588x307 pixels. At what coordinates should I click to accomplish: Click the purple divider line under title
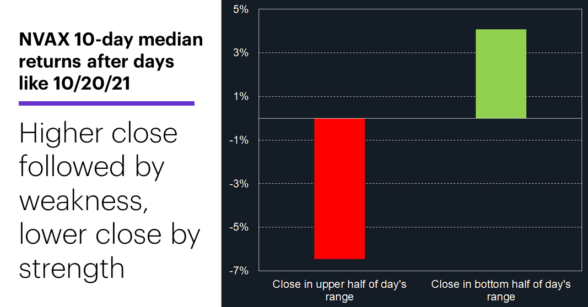[x=106, y=103]
